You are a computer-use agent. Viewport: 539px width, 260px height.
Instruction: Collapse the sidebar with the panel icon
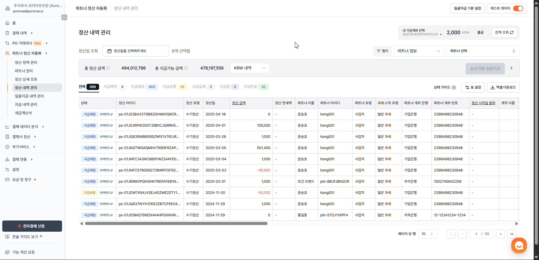click(64, 17)
